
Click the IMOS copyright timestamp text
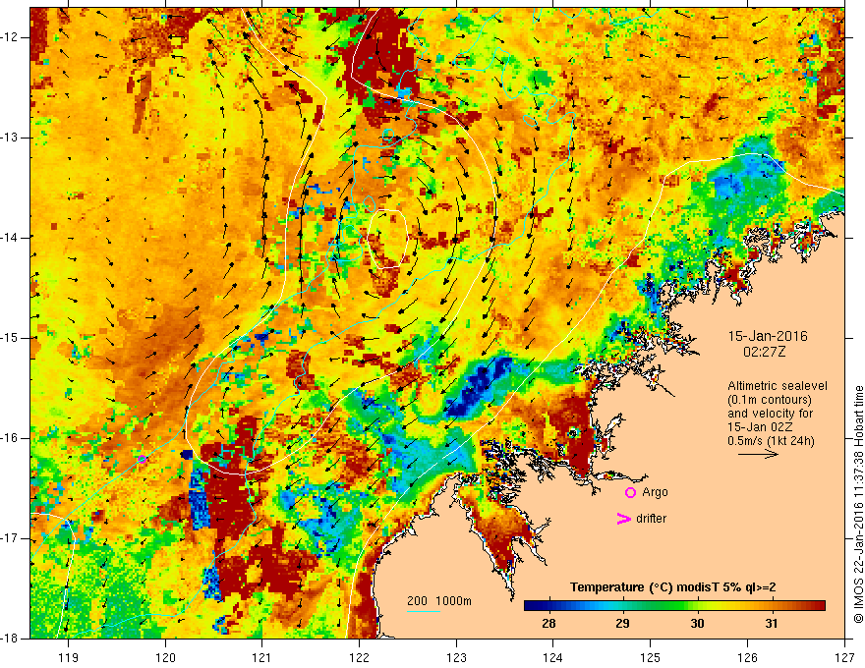coord(858,504)
